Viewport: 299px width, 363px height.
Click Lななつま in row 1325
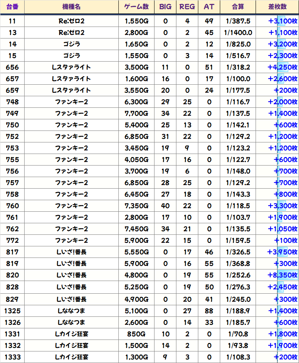(71, 311)
